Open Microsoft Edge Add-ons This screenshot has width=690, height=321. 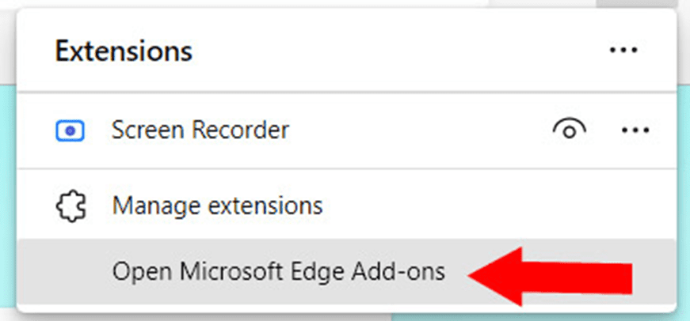point(279,271)
